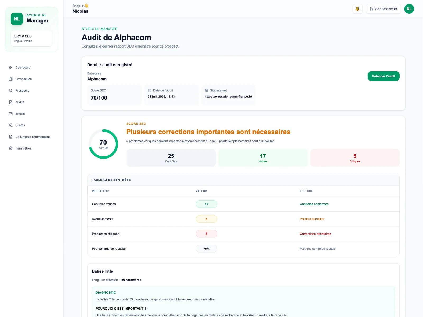This screenshot has width=423, height=317.
Task: Click the green 17 value badge
Action: (206, 204)
